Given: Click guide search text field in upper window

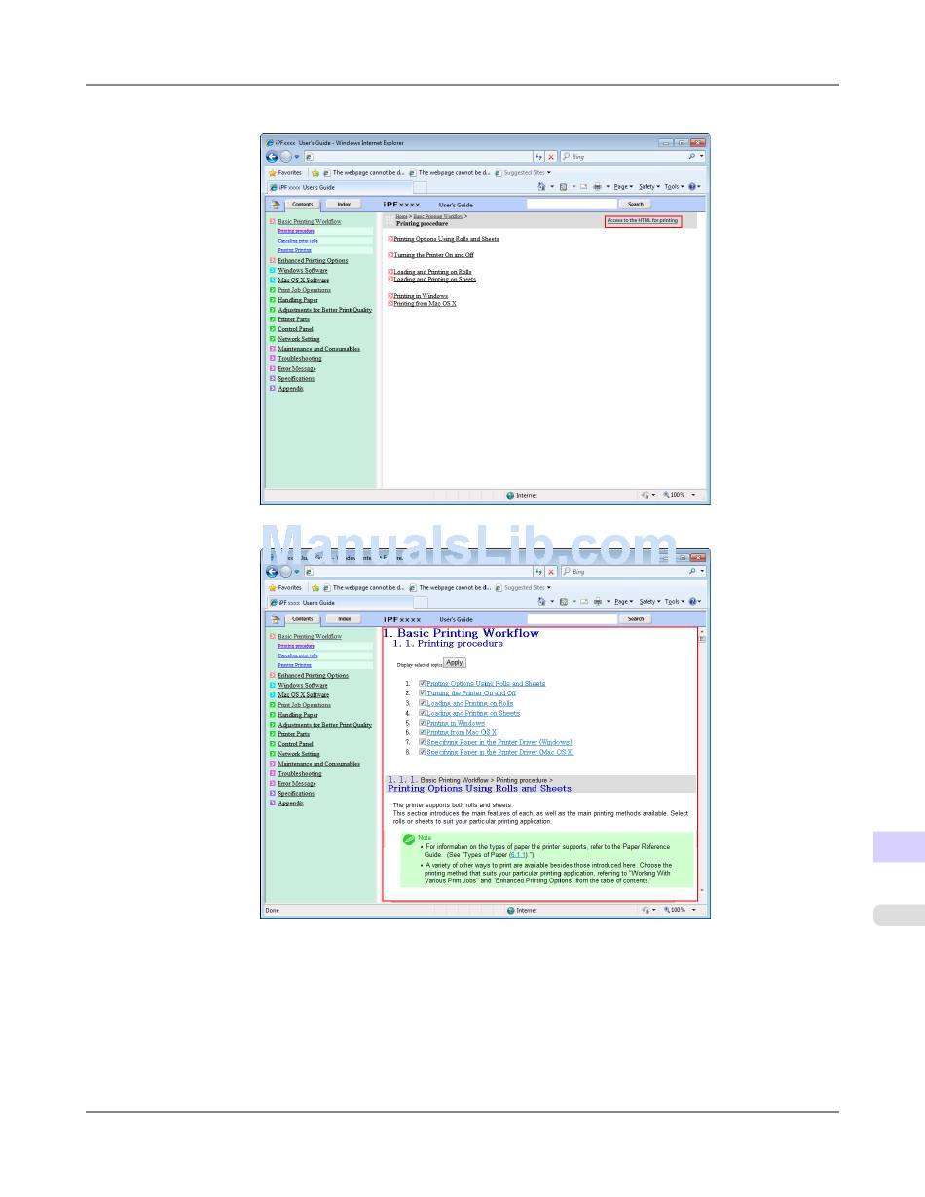Looking at the screenshot, I should point(572,205).
